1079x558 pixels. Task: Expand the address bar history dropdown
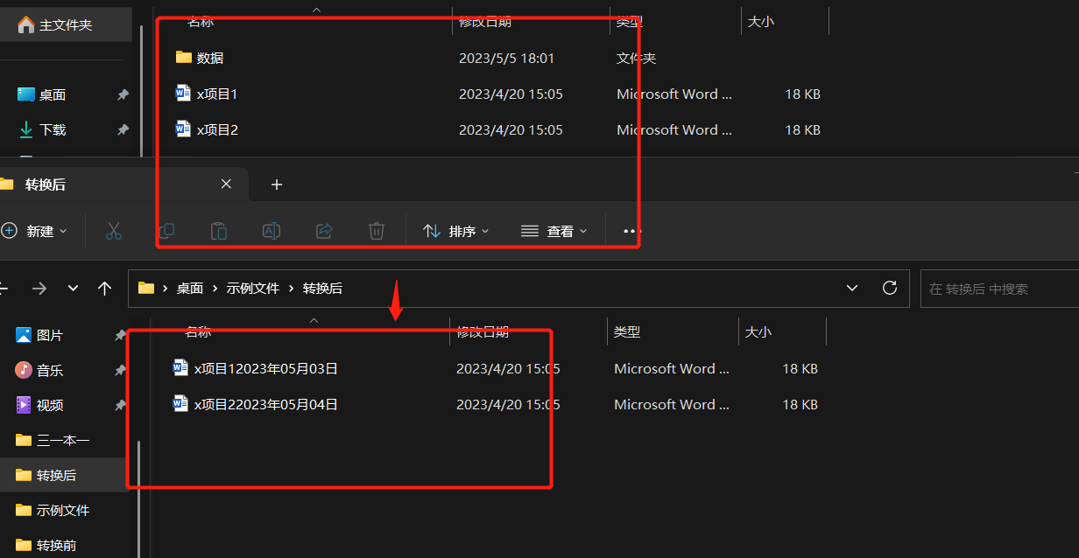click(x=851, y=288)
